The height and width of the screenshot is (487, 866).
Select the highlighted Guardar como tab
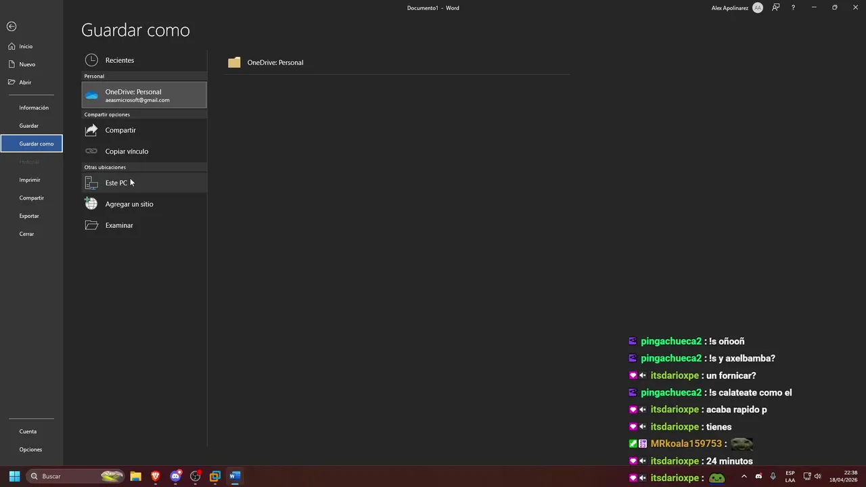[32, 143]
